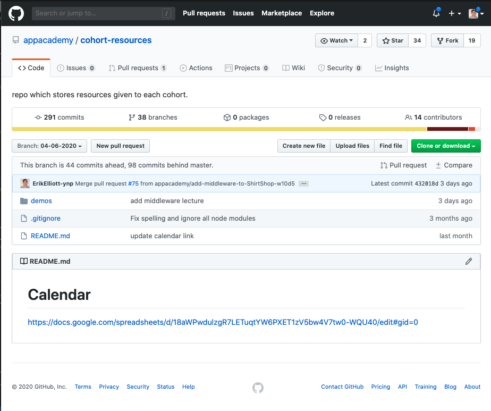Open pull request #75 link
Screen dimensions: 491x411
pos(133,183)
